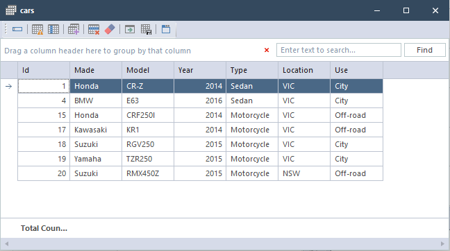Select the Id 20 cell

[44, 173]
